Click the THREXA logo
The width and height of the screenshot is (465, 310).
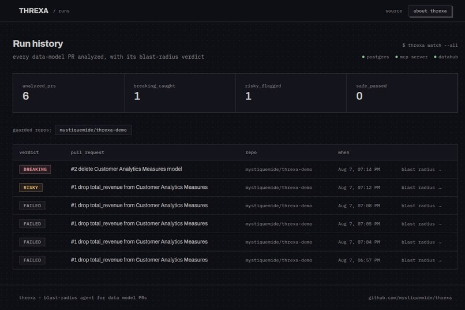pyautogui.click(x=33, y=10)
